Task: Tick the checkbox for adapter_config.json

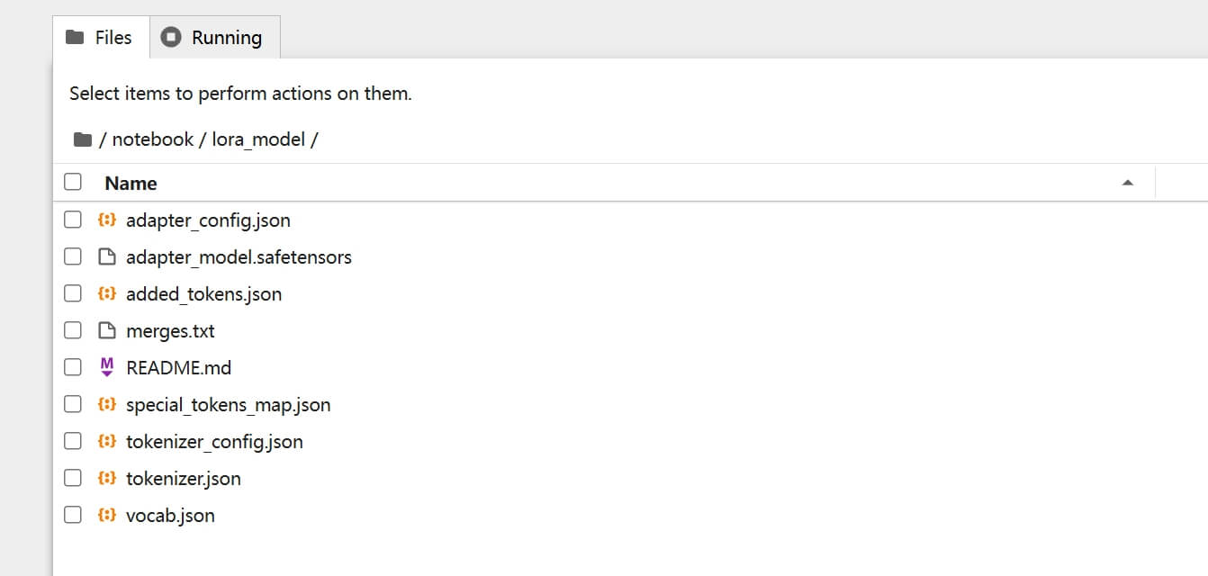Action: pyautogui.click(x=73, y=220)
